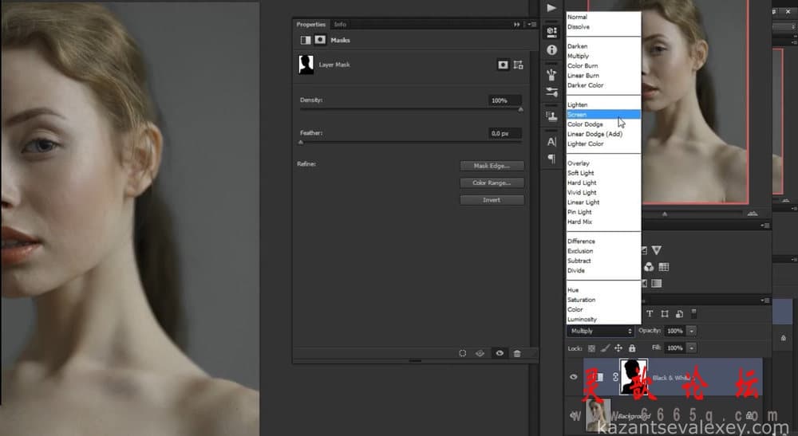
Task: Click Layer Mask thumbnail in Properties
Action: tap(306, 65)
